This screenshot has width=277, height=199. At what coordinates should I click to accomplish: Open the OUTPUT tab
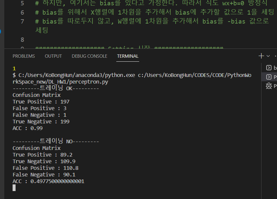[53, 56]
